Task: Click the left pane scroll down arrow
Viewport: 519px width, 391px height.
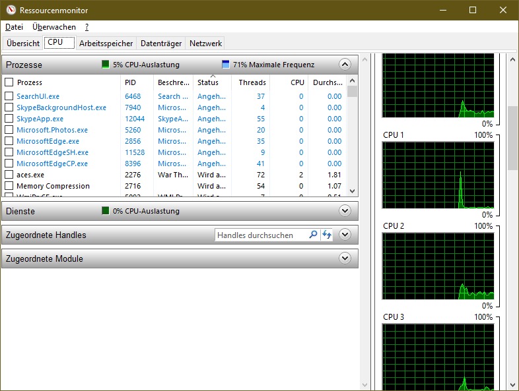Action: (364, 385)
